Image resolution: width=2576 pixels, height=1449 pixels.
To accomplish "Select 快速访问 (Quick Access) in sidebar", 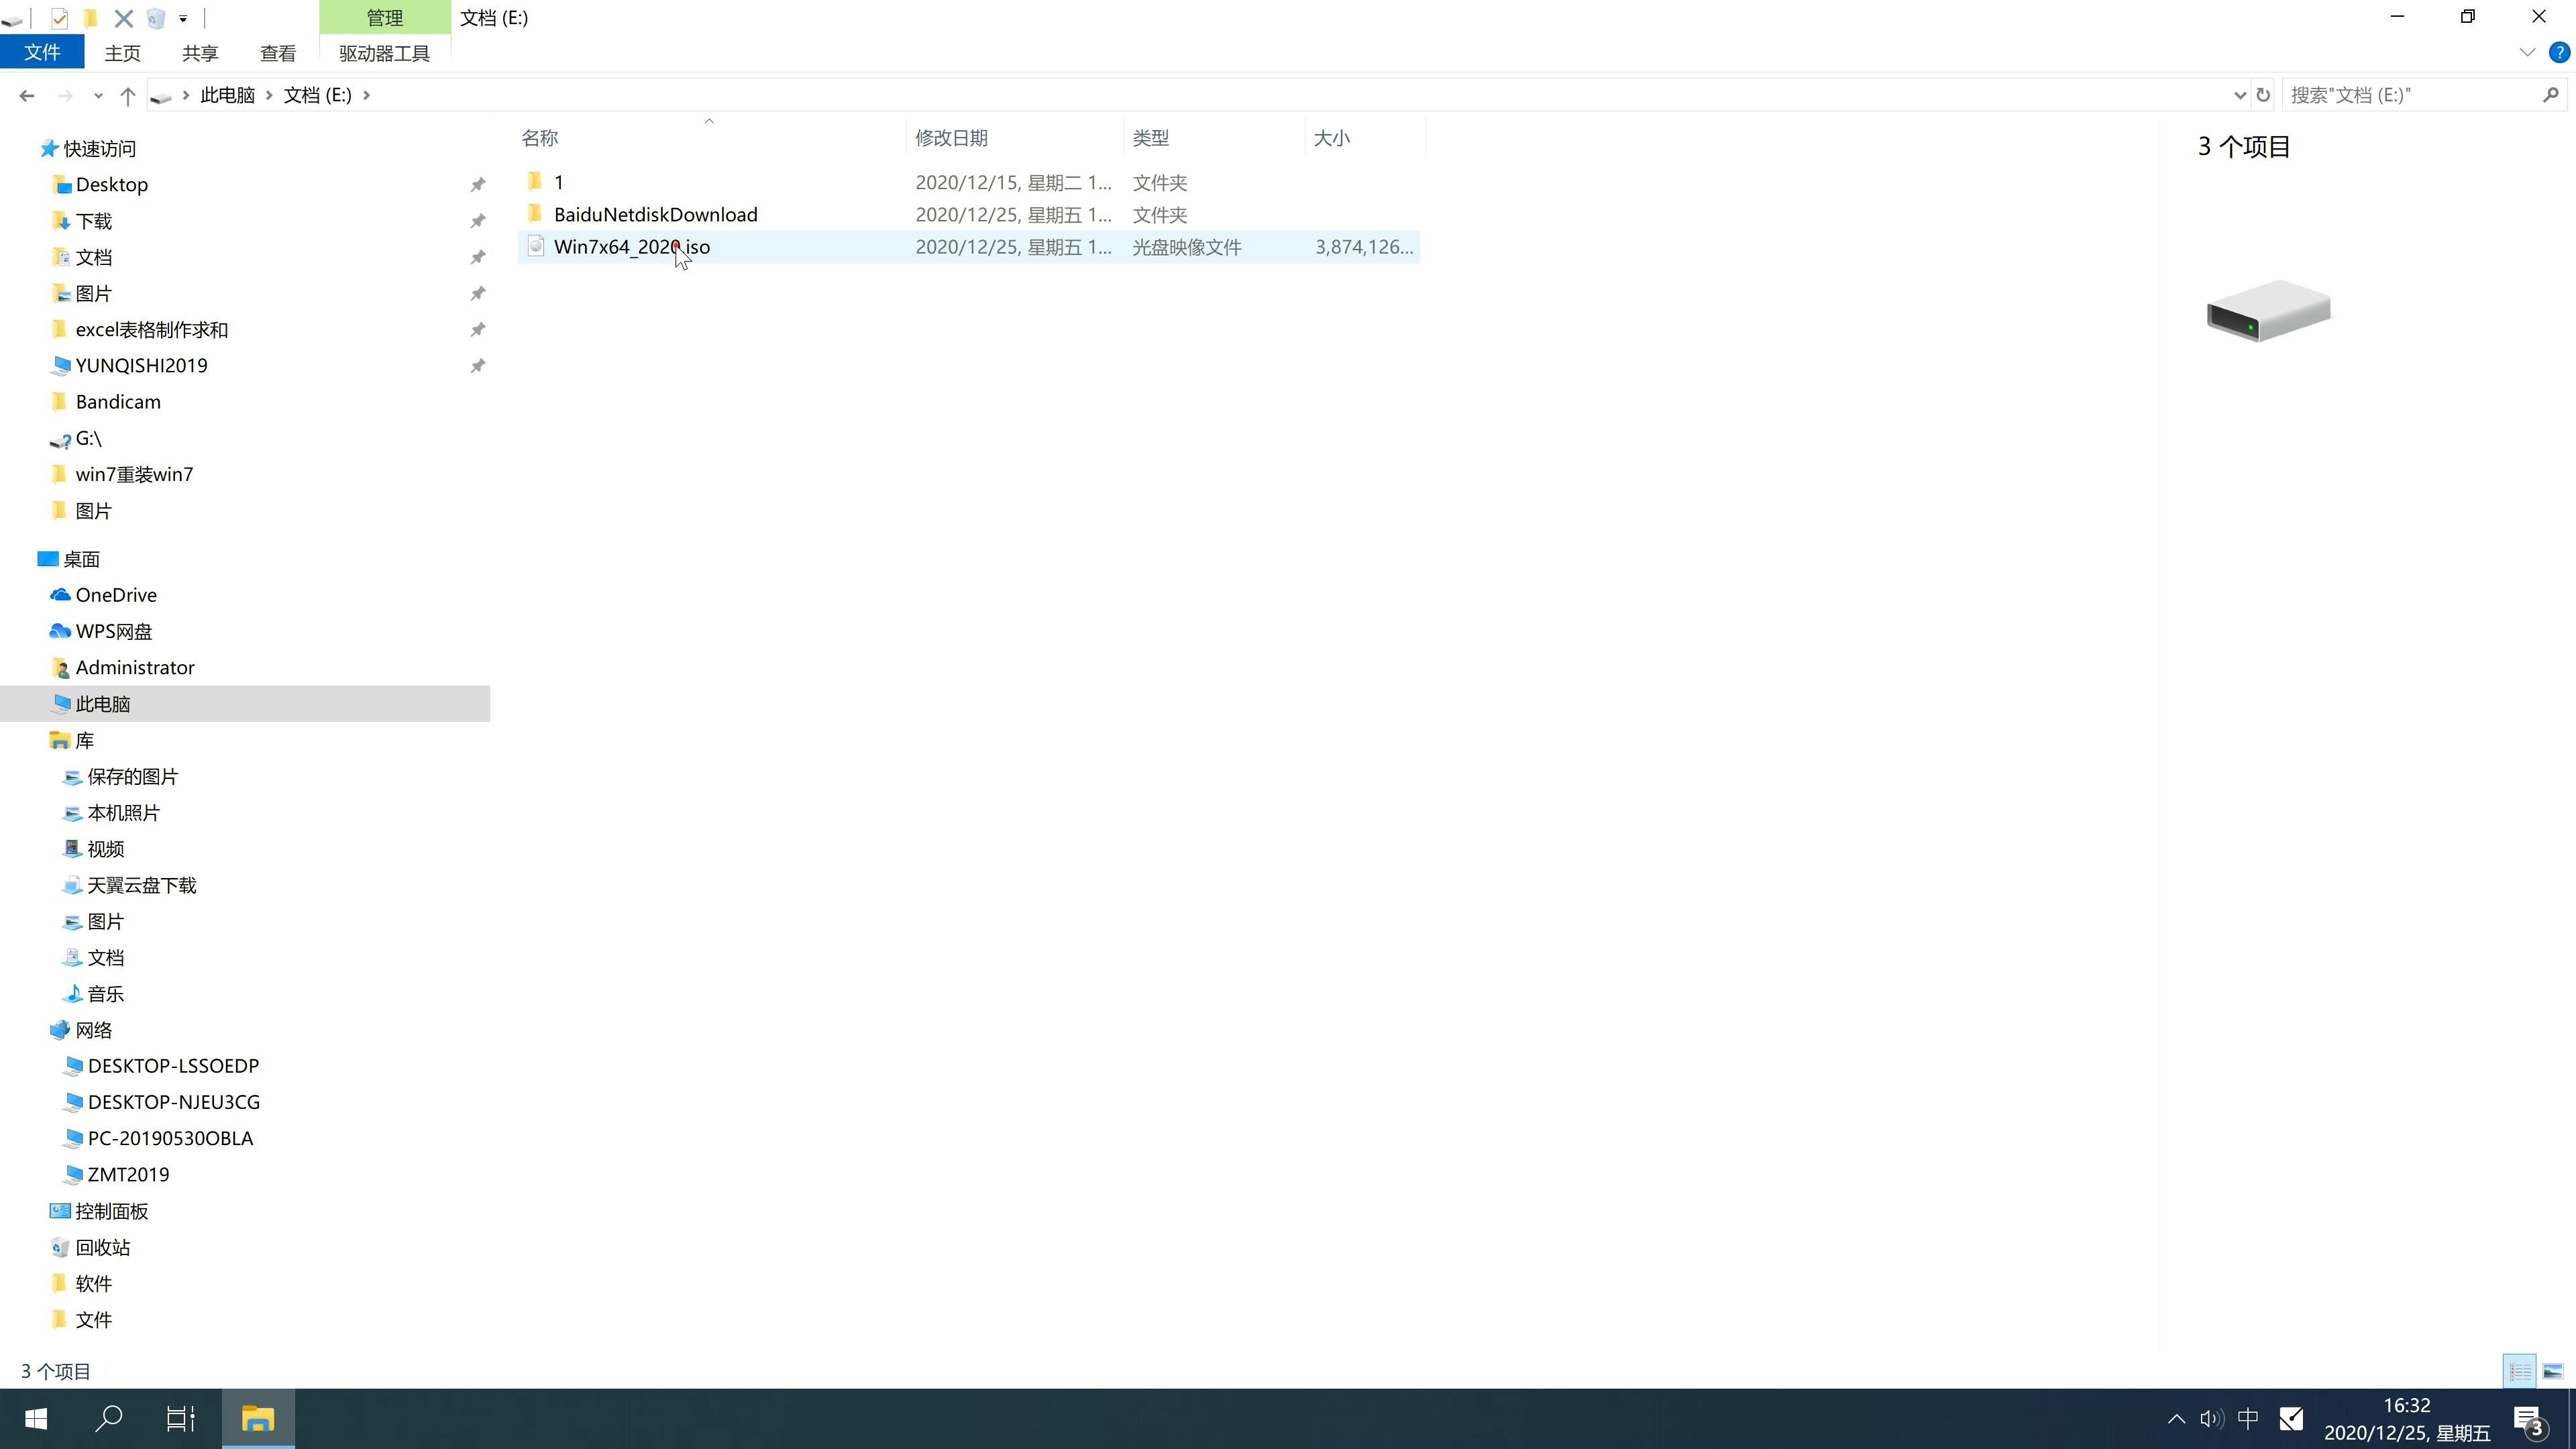I will click(99, 147).
